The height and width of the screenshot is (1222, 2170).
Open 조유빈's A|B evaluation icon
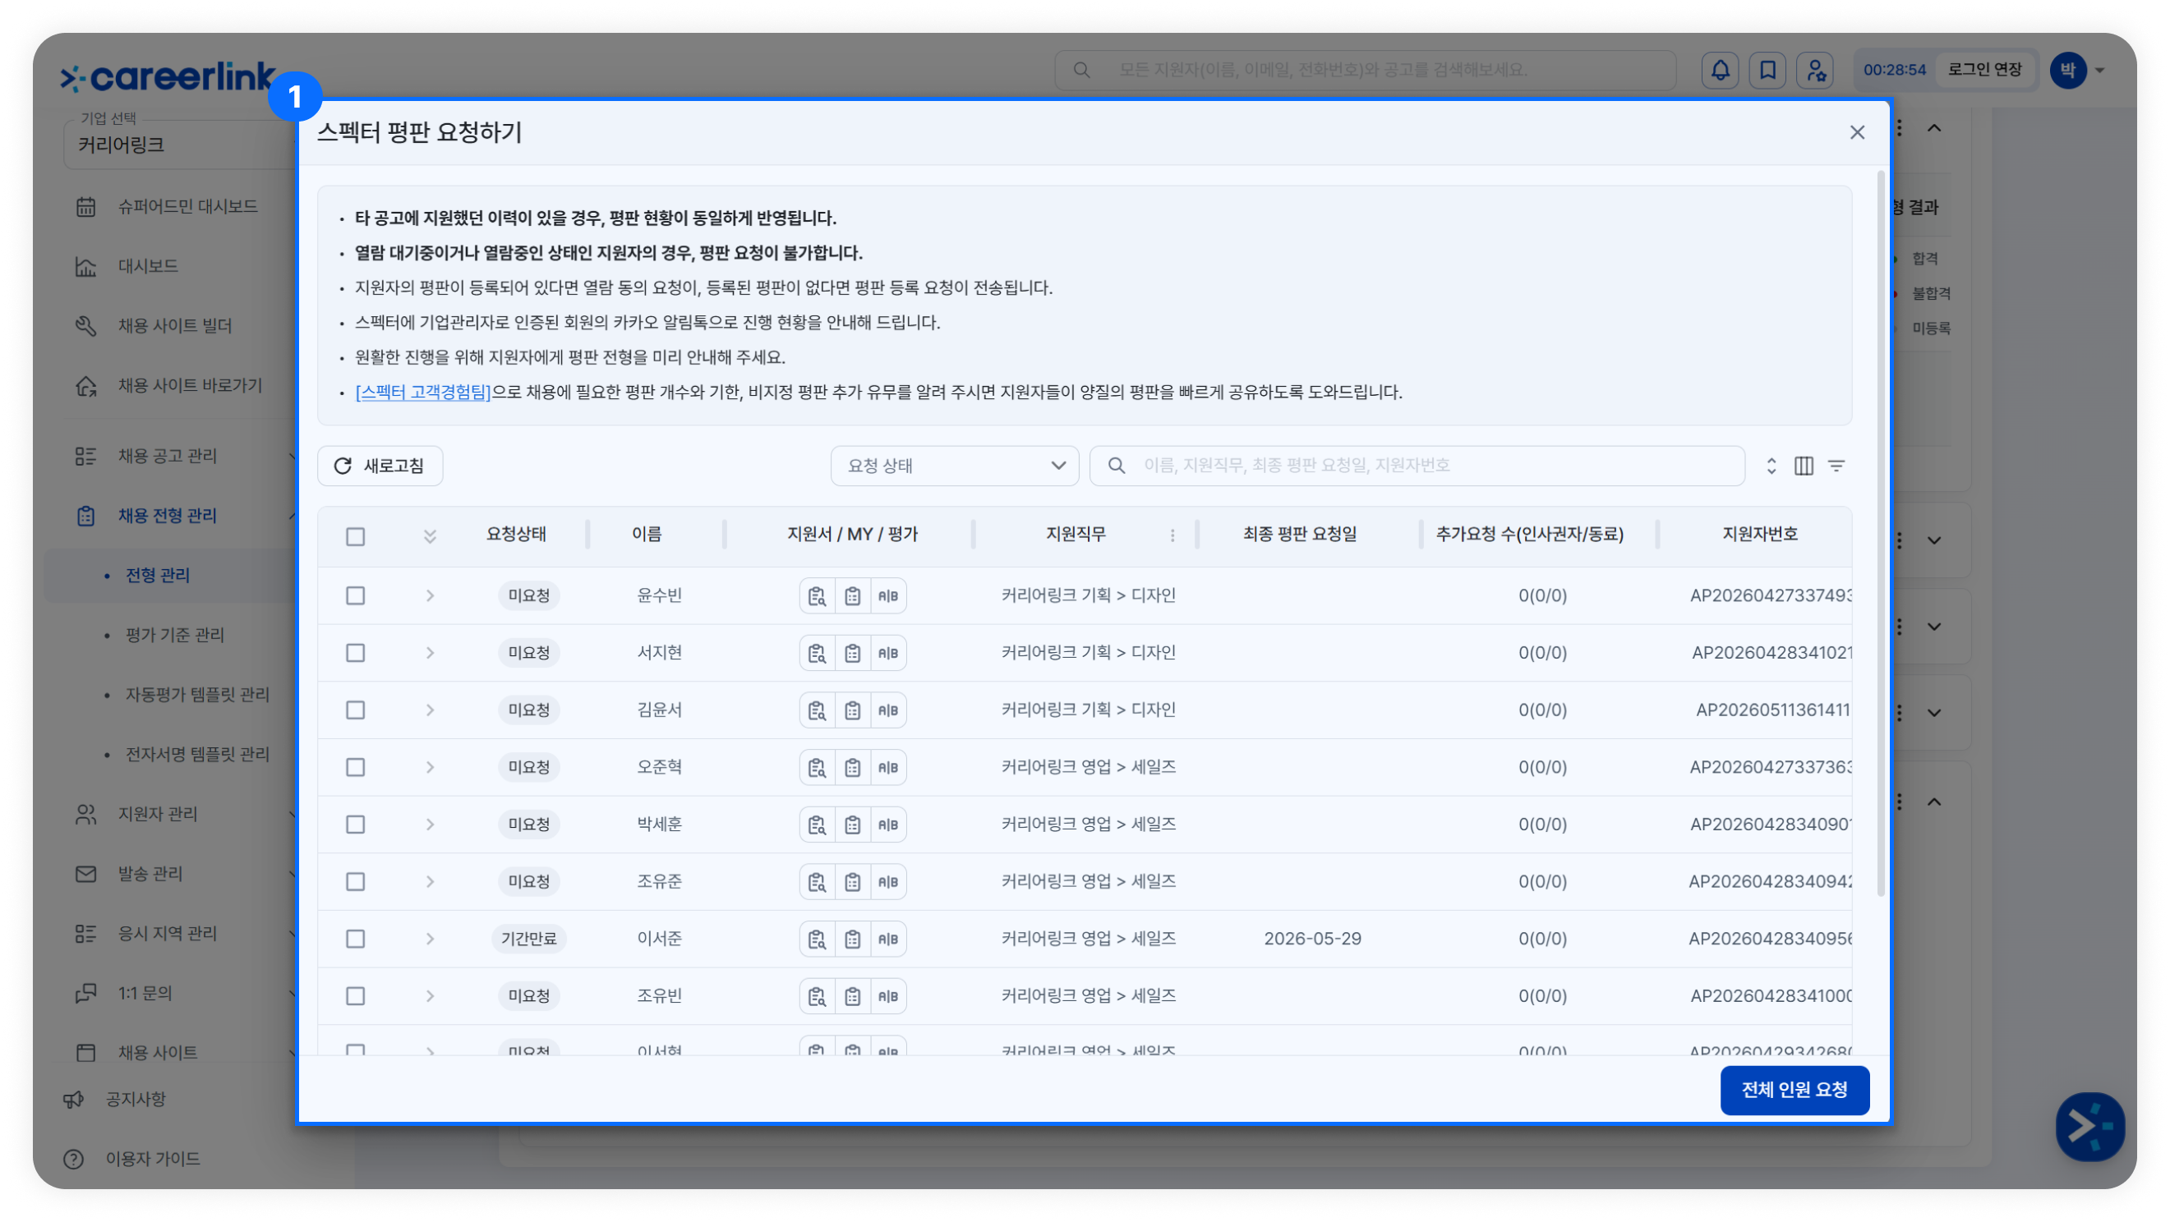click(888, 997)
